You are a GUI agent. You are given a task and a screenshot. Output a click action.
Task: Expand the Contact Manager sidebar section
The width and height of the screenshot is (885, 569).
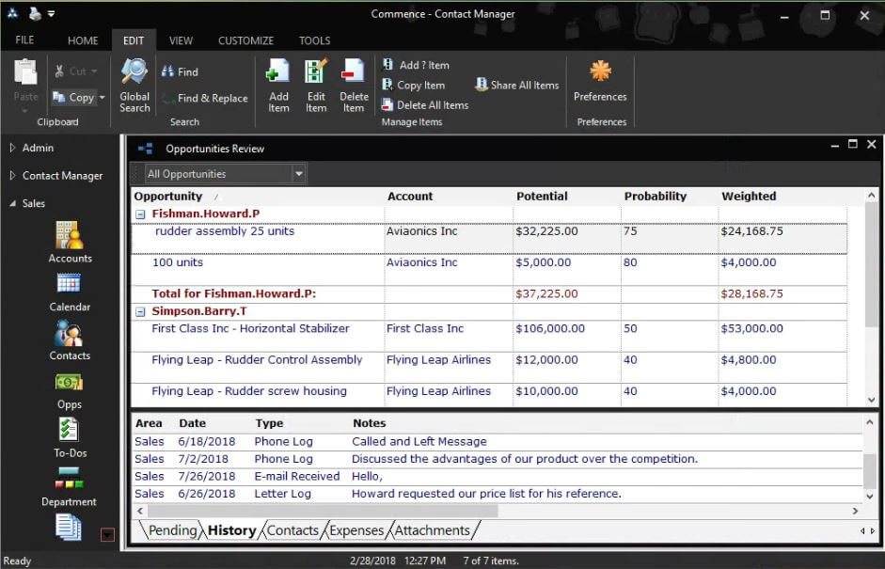pos(12,176)
